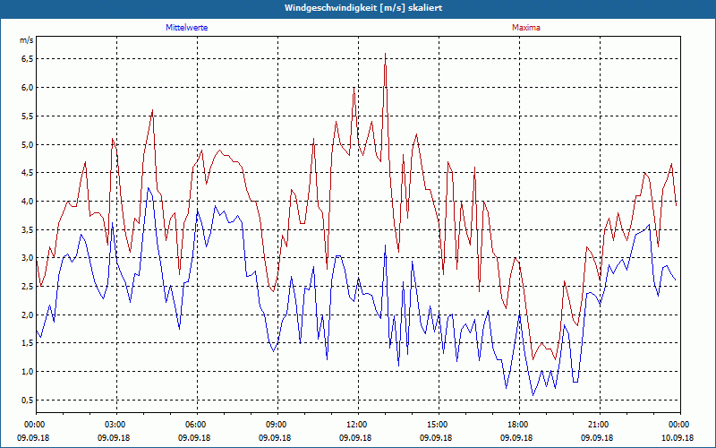Click the '0,5' y-axis value
This screenshot has width=716, height=448.
pyautogui.click(x=28, y=401)
